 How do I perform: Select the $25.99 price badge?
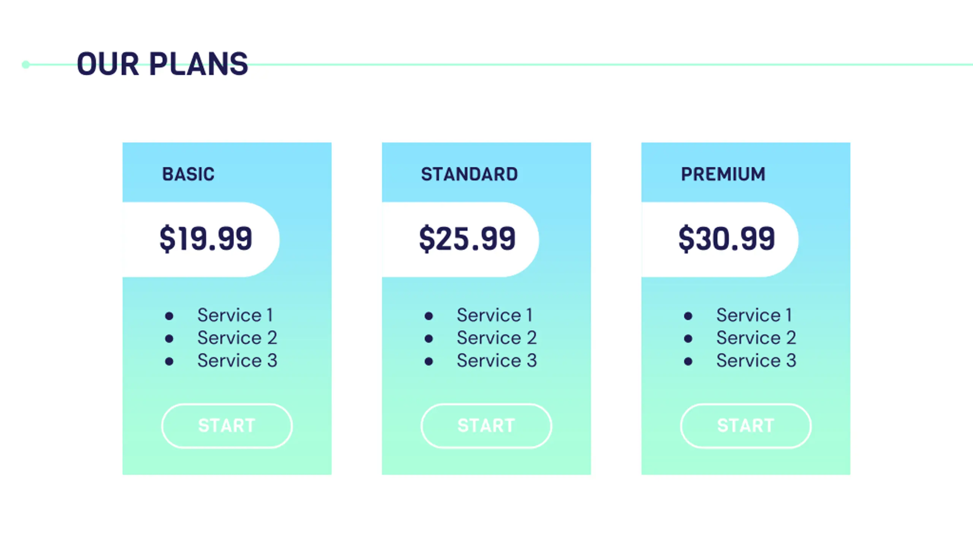pos(460,240)
